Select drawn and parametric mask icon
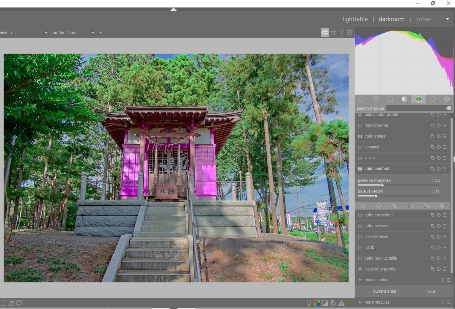455x309 pixels. tap(426, 206)
